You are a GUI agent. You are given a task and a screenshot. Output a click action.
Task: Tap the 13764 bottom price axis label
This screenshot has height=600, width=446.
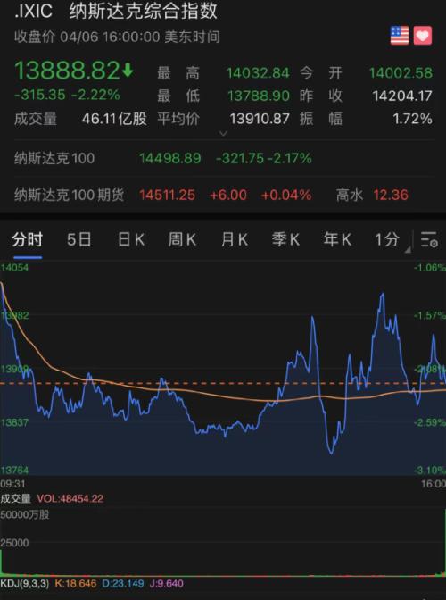point(14,471)
